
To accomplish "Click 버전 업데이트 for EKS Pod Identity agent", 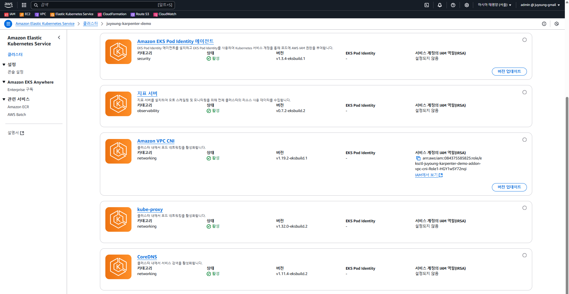I will coord(509,72).
